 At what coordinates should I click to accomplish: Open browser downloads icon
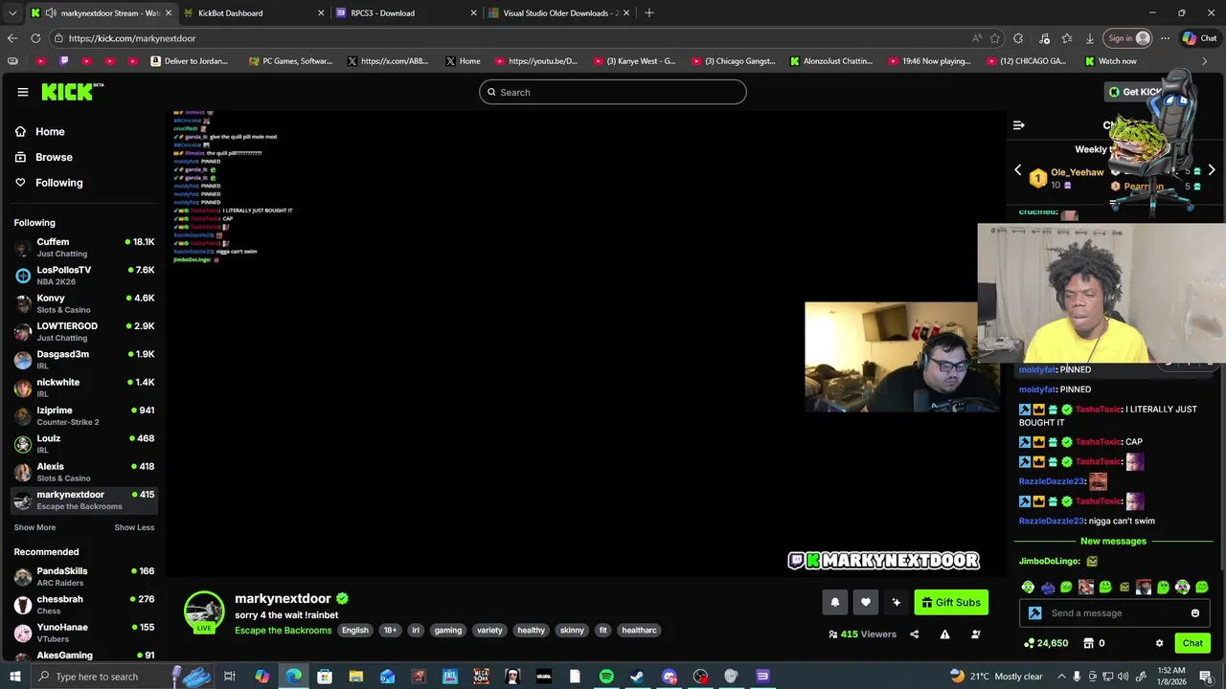pyautogui.click(x=1090, y=38)
